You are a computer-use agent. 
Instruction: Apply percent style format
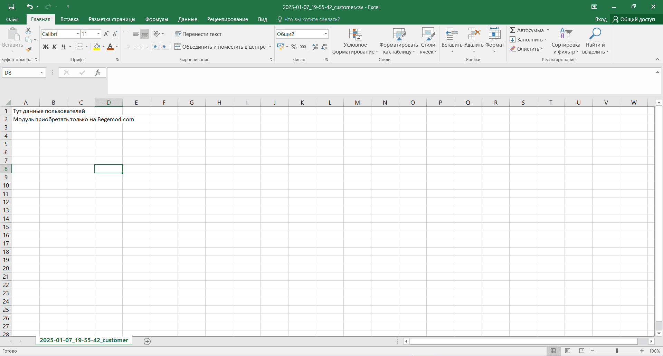[x=294, y=47]
